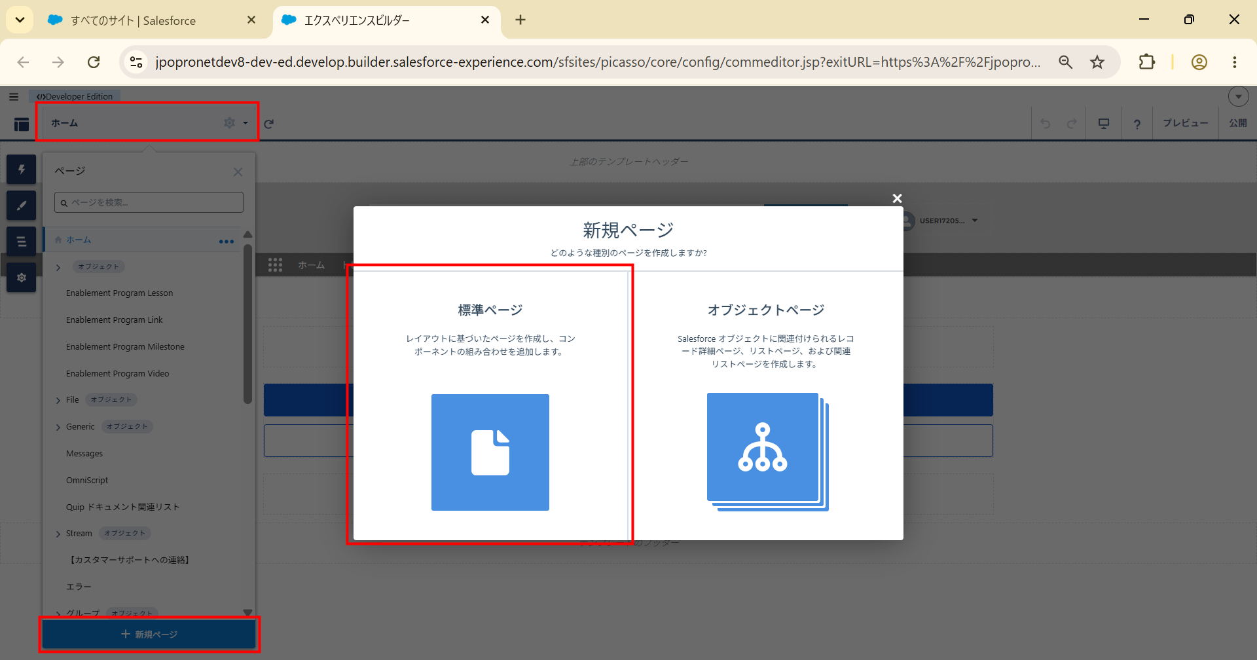1257x660 pixels.
Task: Bookmark this page with the star icon
Action: tap(1097, 62)
